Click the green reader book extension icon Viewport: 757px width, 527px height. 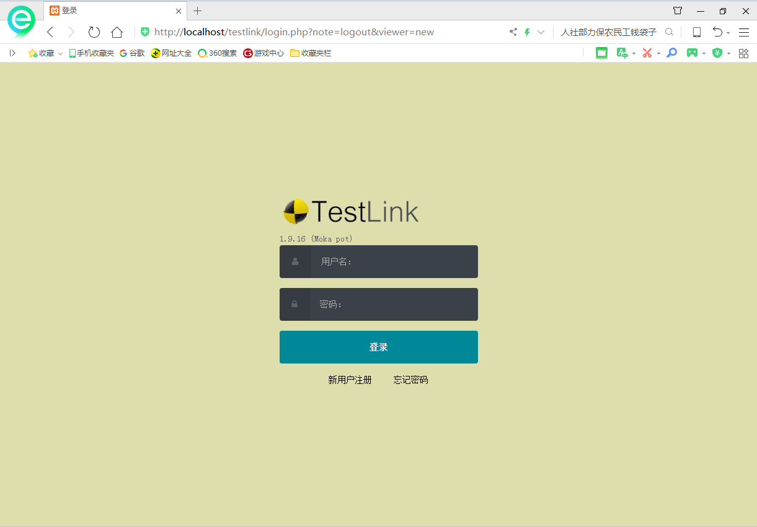601,53
